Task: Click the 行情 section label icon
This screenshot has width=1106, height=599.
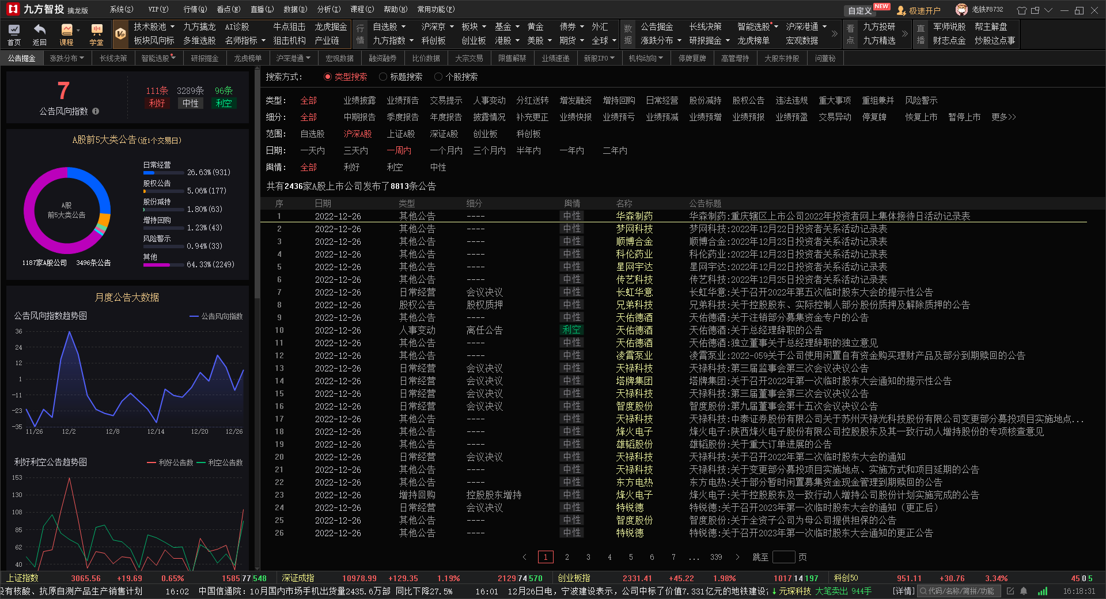Action: coord(360,34)
